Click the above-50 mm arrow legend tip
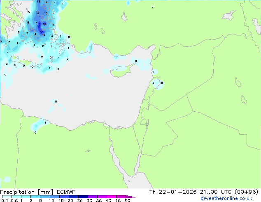Screen dimensions: 261x202 click(130, 197)
